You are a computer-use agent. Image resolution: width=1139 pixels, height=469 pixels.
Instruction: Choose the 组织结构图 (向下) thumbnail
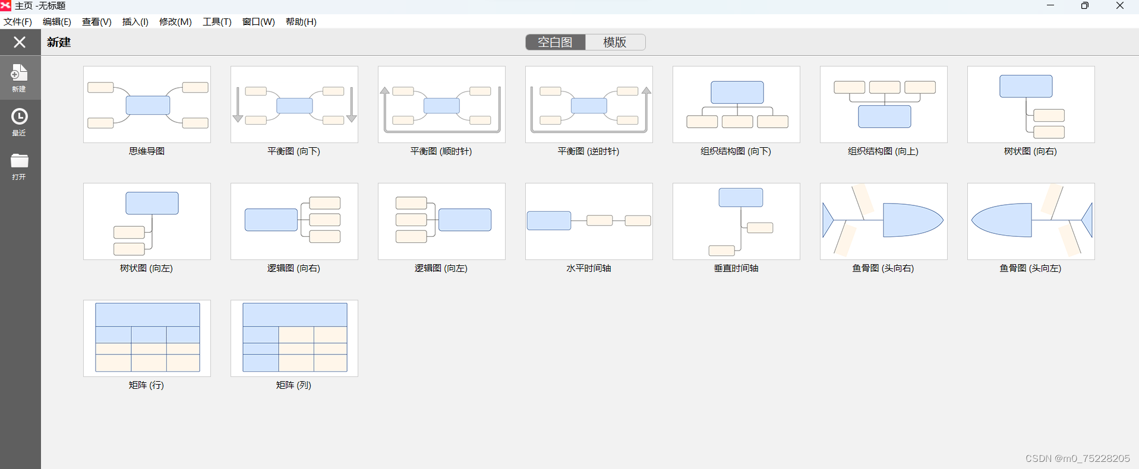[x=736, y=104]
